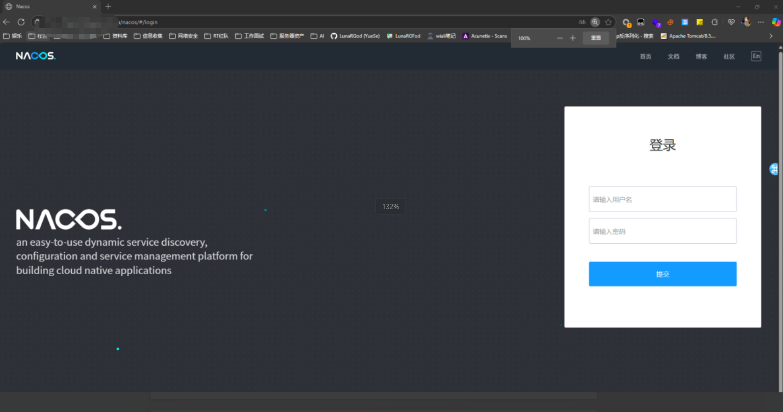Open the extension with orange badge 1
Viewport: 783px width, 412px height.
[x=626, y=22]
